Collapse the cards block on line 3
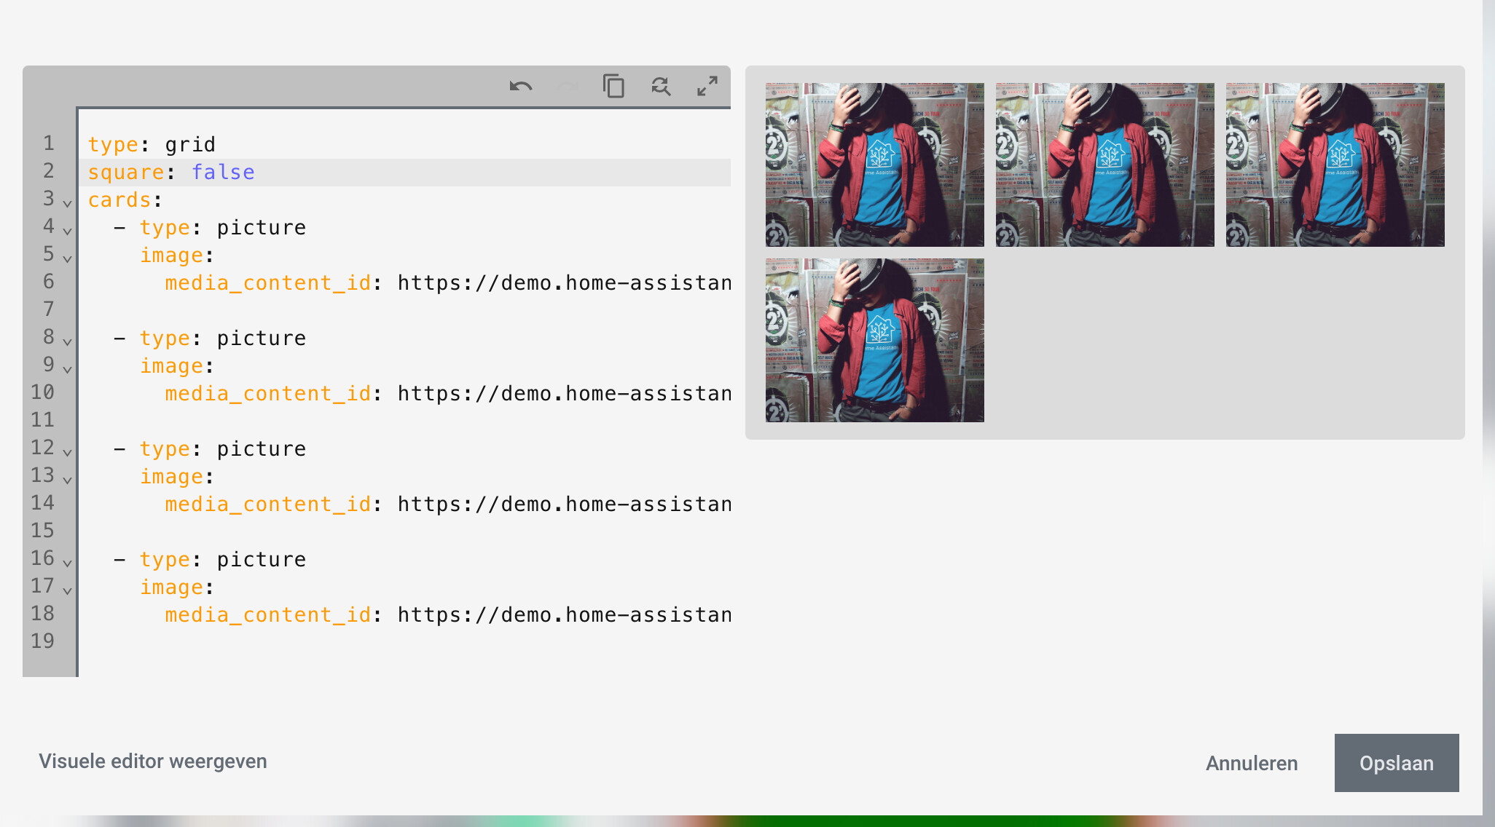1495x827 pixels. (67, 203)
